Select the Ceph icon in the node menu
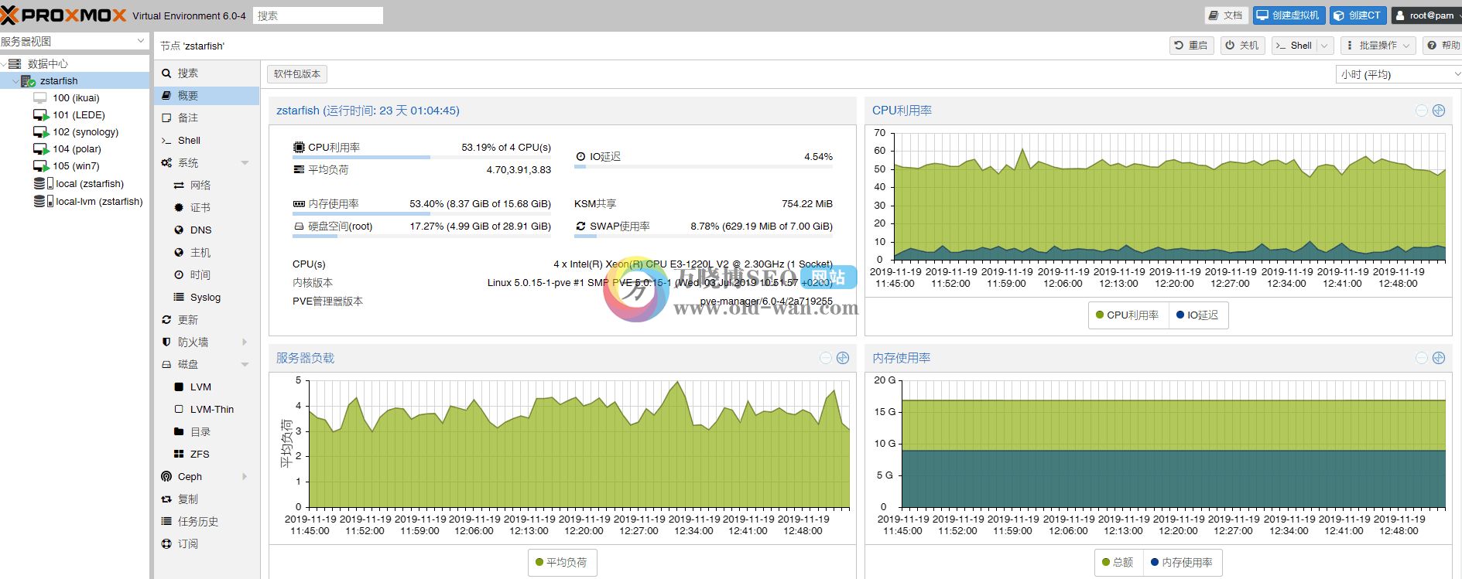 [166, 477]
